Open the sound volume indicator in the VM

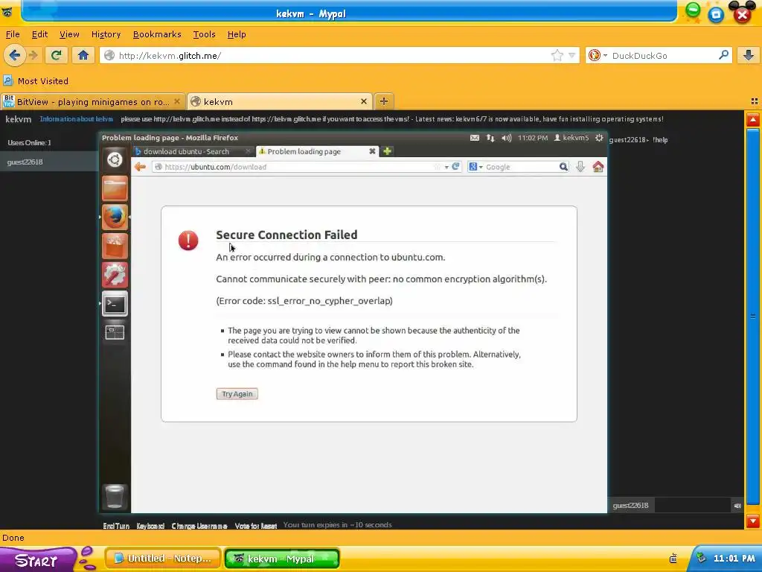click(506, 138)
